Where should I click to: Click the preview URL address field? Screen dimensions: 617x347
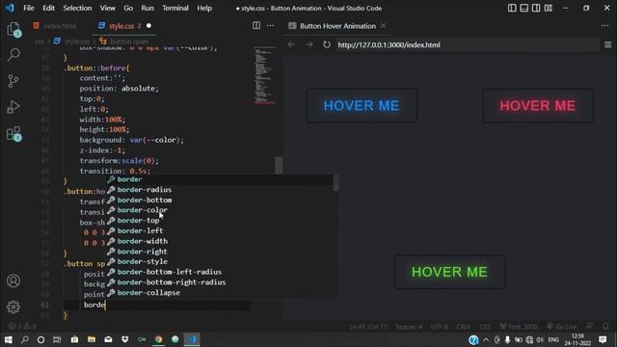pos(467,44)
